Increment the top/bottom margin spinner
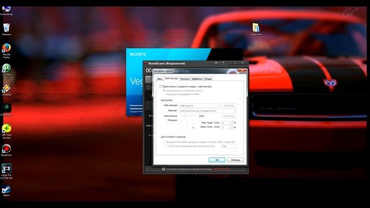The image size is (370, 208). 231,126
